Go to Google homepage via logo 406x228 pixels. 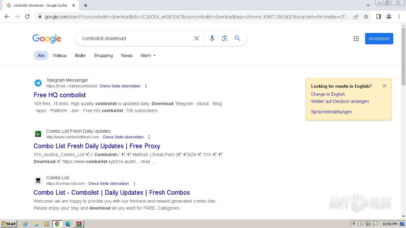coord(47,39)
